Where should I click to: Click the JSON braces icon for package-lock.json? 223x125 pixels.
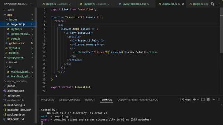[5, 110]
